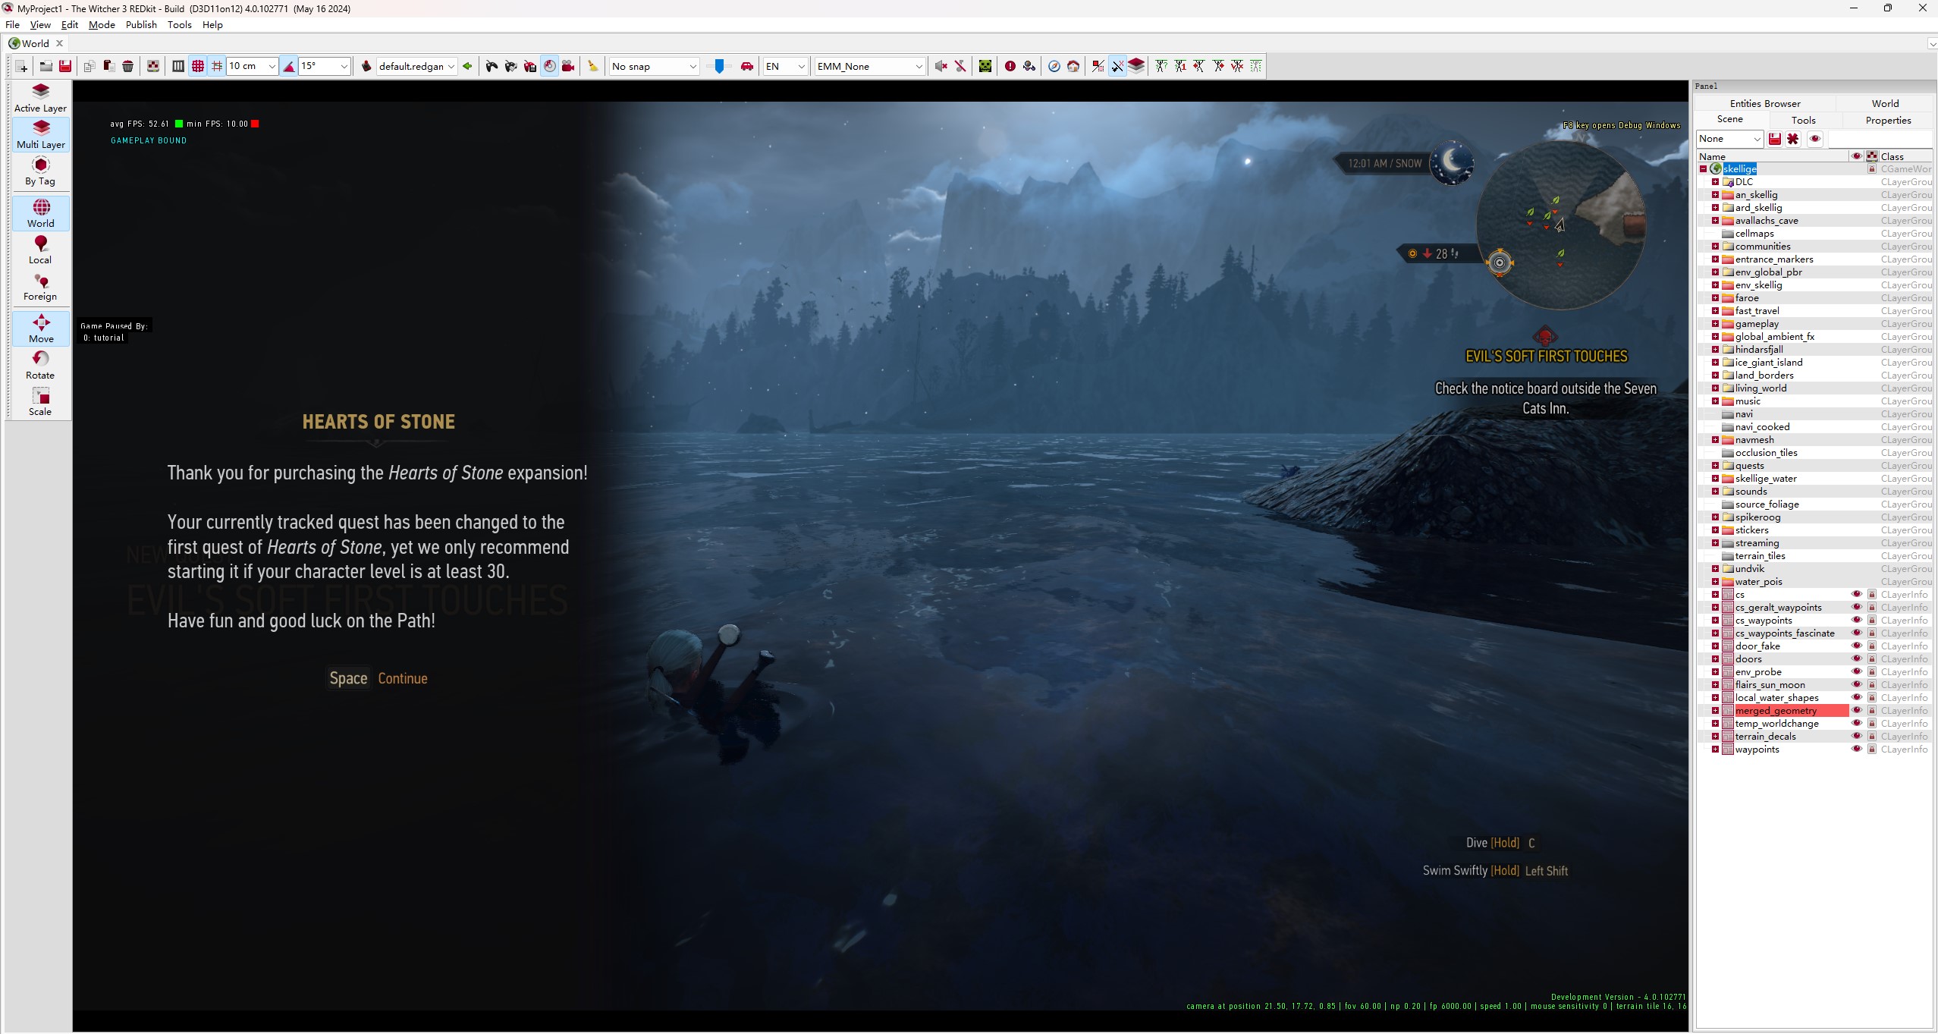Expand the quests layer group
Image resolution: width=1938 pixels, height=1034 pixels.
tap(1715, 465)
